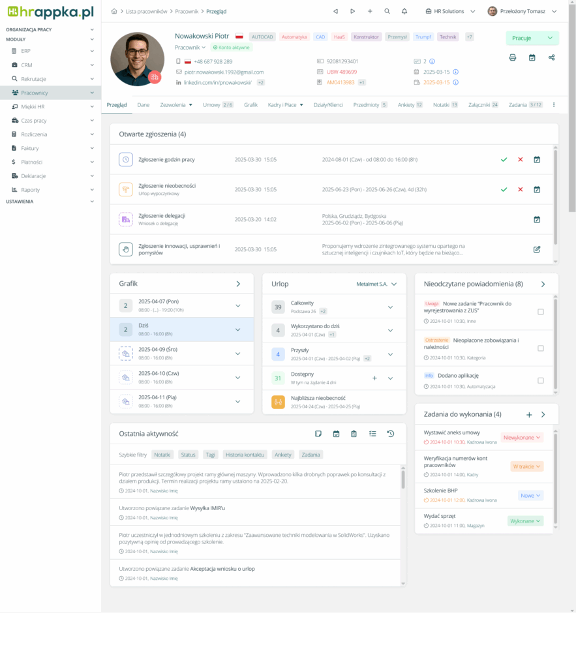Viewport: 576px width, 668px height.
Task: Switch to the Grafik tab
Action: coord(250,104)
